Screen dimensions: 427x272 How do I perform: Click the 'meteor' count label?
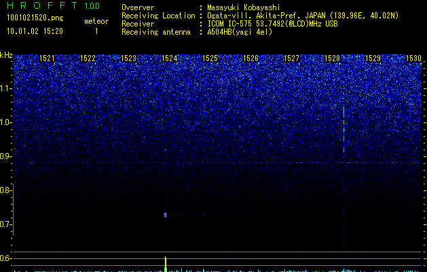click(x=96, y=21)
